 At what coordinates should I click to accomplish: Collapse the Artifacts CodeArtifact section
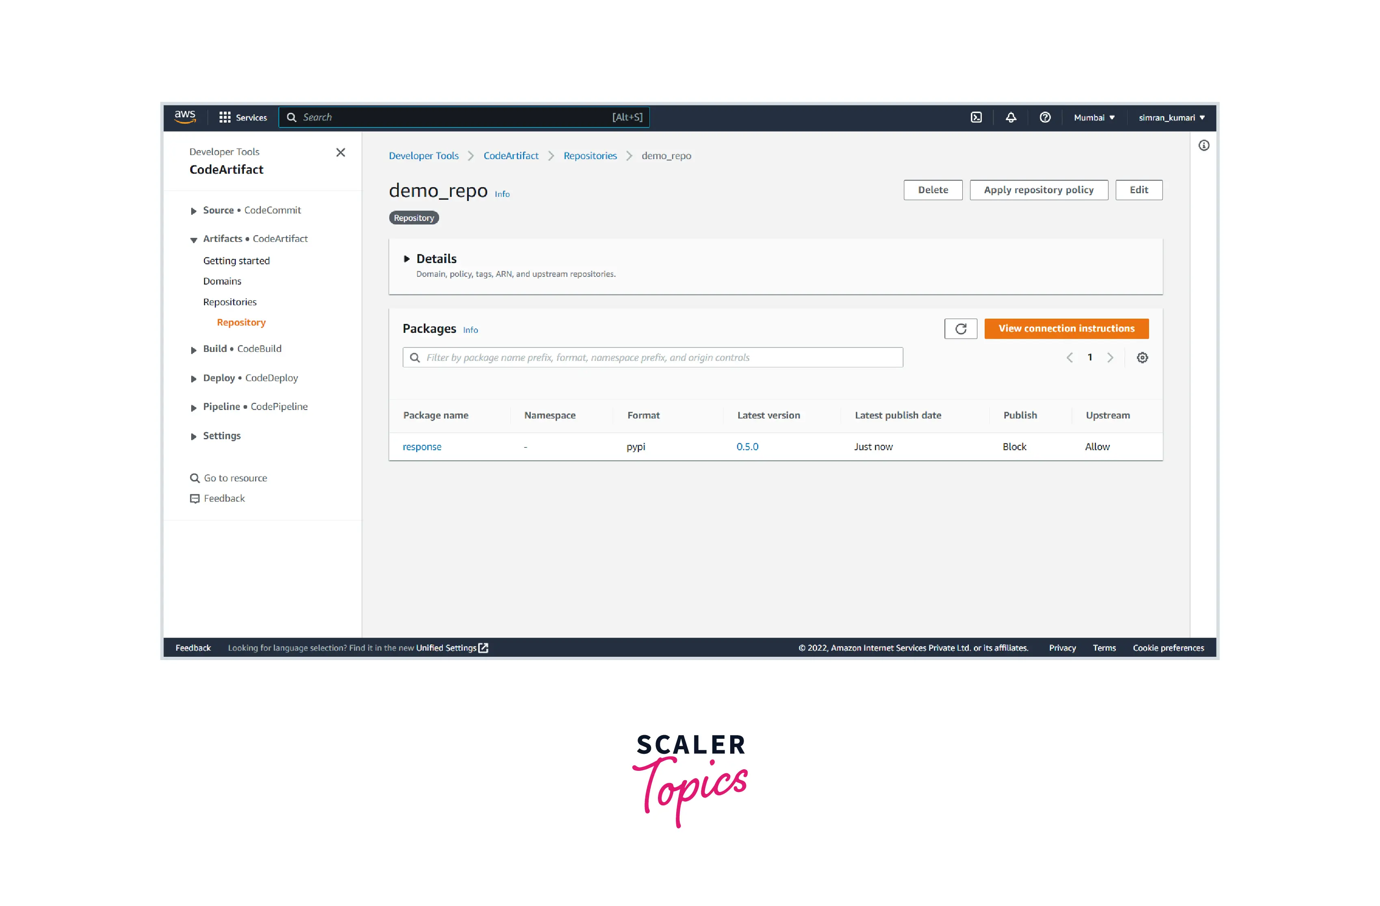click(x=194, y=239)
